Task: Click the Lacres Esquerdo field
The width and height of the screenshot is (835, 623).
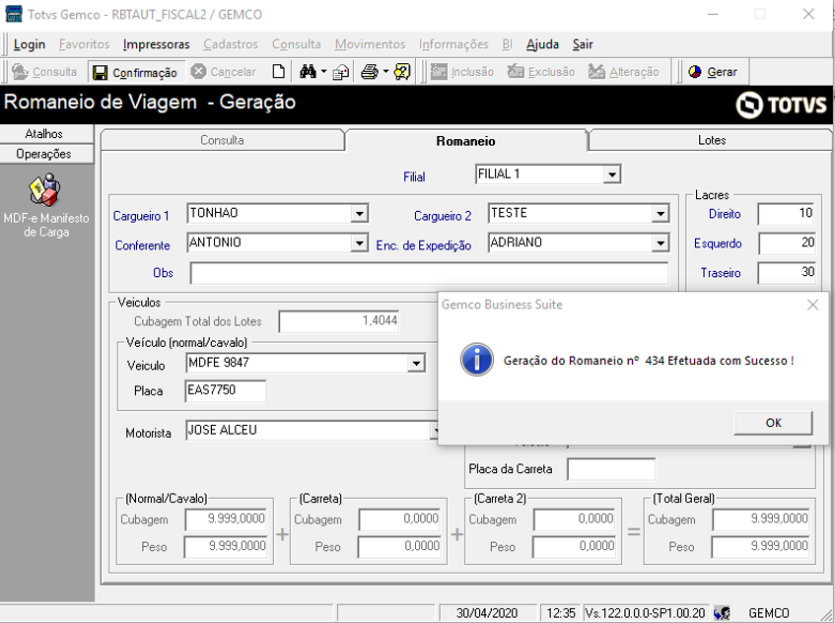Action: click(x=786, y=243)
